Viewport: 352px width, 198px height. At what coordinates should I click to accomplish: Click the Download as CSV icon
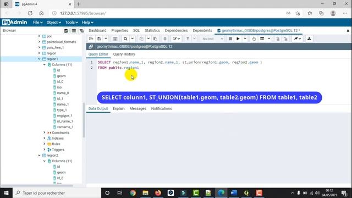pyautogui.click(x=309, y=39)
